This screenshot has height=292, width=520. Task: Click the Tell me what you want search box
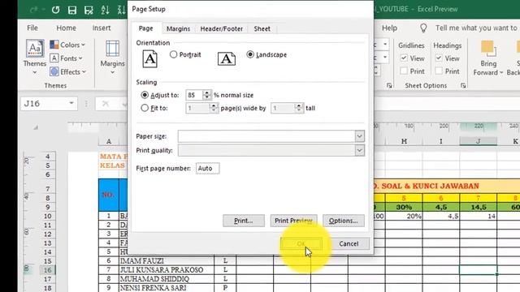coord(477,28)
